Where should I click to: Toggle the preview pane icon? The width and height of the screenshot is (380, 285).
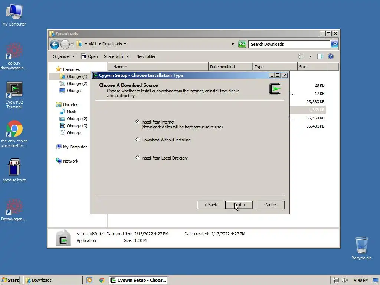(320, 56)
